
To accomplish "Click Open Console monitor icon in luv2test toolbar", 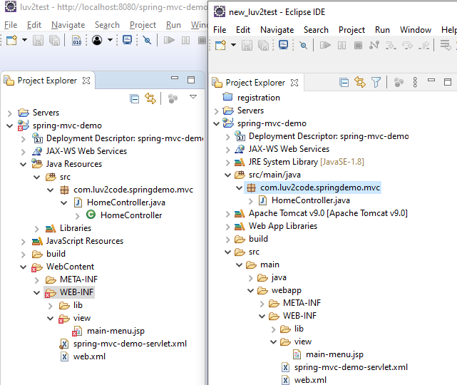I will coord(128,40).
